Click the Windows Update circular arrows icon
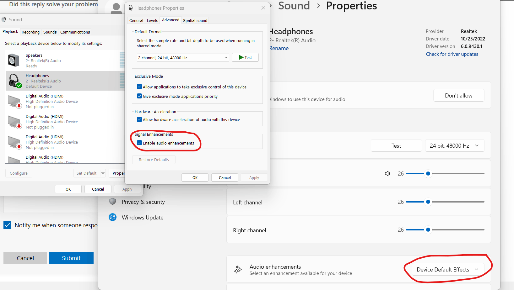 (x=113, y=217)
